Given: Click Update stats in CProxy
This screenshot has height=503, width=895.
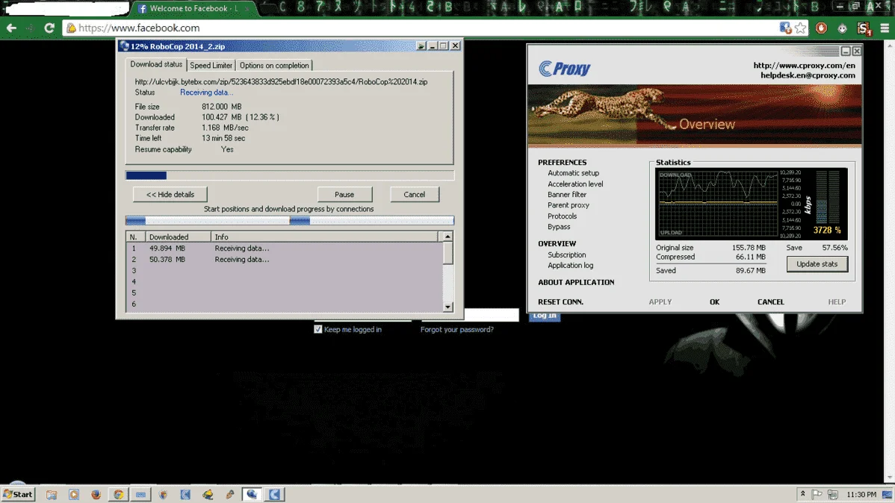Looking at the screenshot, I should 817,264.
